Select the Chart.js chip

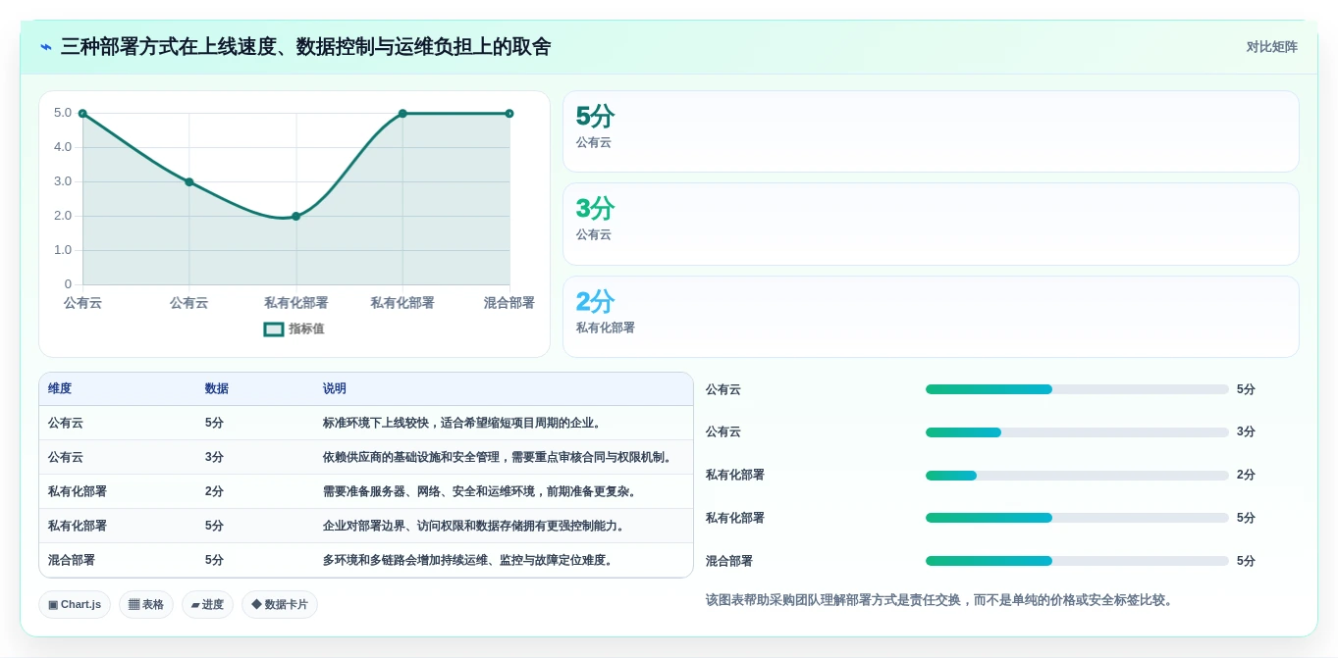click(75, 604)
